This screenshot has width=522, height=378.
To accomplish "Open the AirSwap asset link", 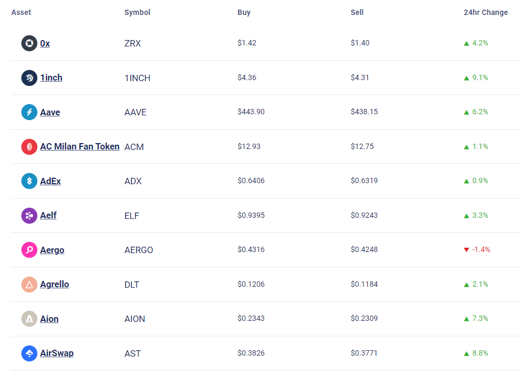I will pyautogui.click(x=57, y=353).
